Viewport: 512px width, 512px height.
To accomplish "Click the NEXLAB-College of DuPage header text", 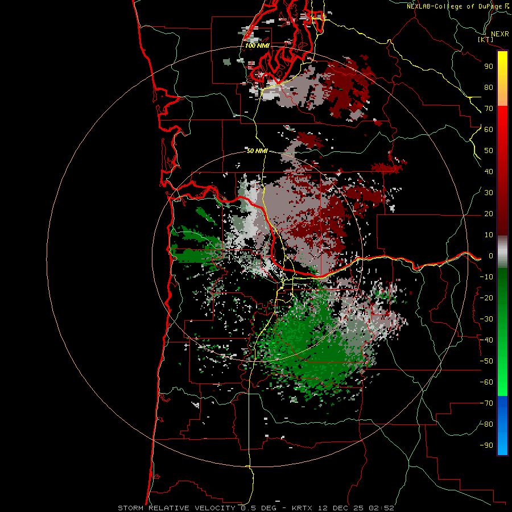I will pyautogui.click(x=454, y=6).
